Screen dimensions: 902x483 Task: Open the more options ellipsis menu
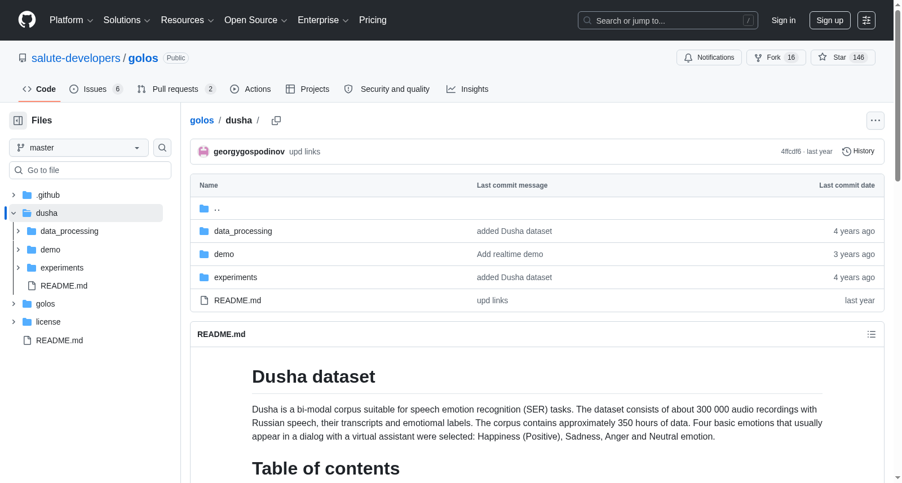point(876,121)
